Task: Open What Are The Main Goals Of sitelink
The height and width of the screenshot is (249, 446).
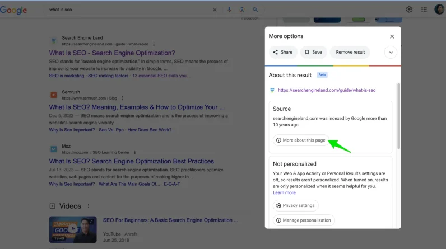Action: tap(129, 184)
